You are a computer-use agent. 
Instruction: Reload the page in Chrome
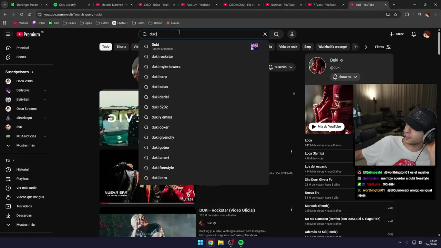(21, 14)
